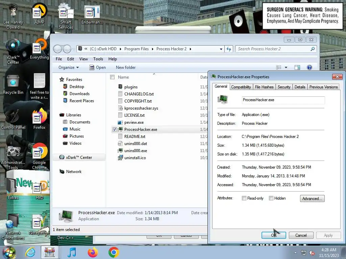
Task: Open the Lee Harvey Oswald desktop icon
Action: coord(13,17)
